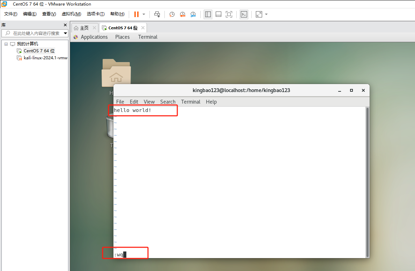The height and width of the screenshot is (271, 415).
Task: Take a snapshot using the clock icon
Action: coord(172,14)
